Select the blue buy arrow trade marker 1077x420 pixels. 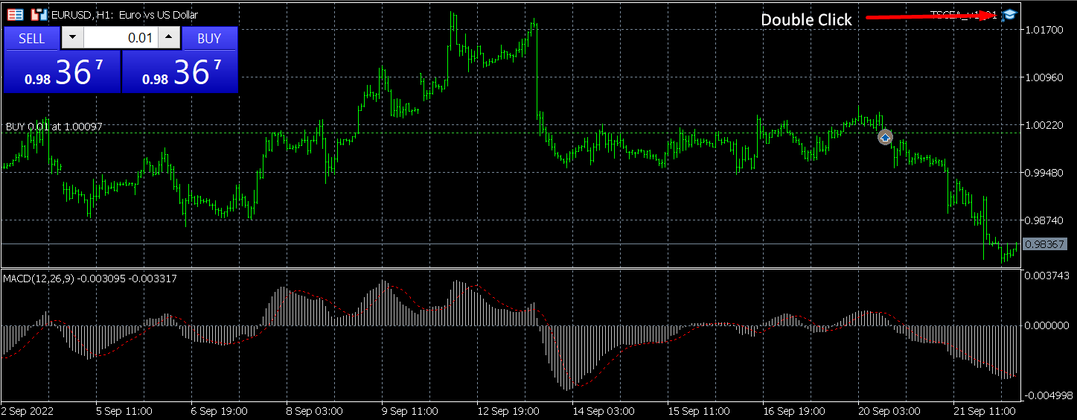tap(885, 137)
